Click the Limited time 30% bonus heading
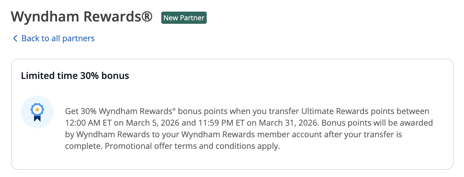Image resolution: width=464 pixels, height=177 pixels. point(75,76)
